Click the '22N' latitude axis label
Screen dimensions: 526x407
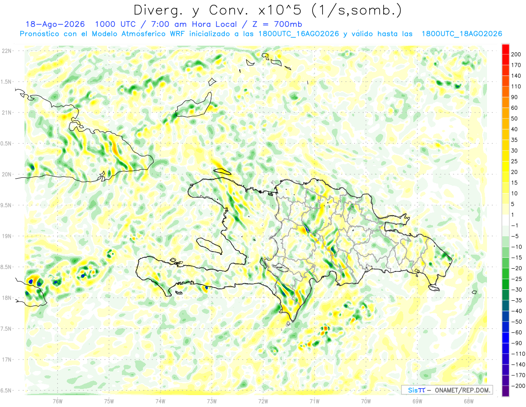point(6,51)
